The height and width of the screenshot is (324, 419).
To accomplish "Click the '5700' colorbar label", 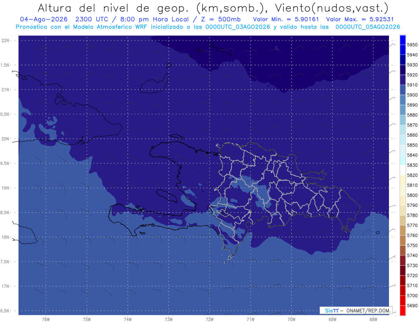I will click(x=412, y=296).
